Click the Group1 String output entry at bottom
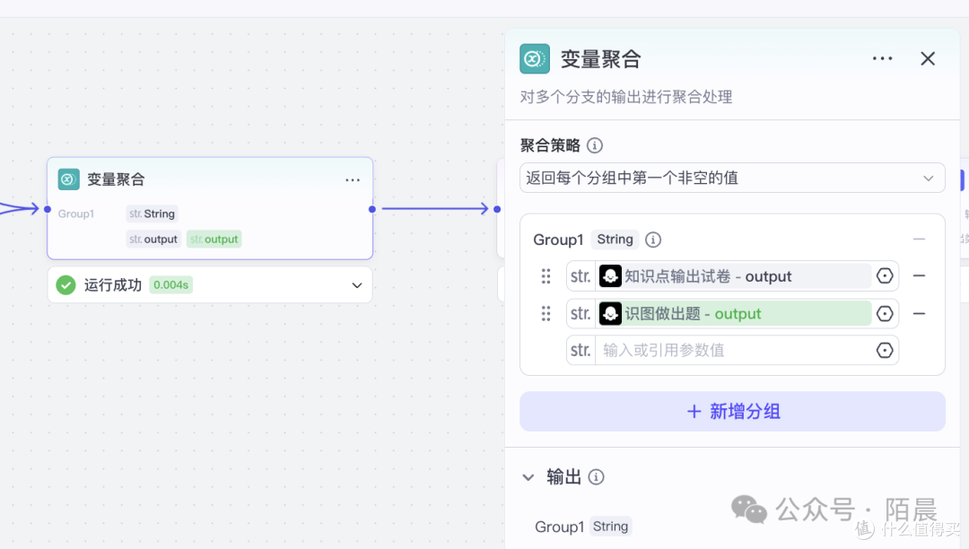 click(582, 527)
